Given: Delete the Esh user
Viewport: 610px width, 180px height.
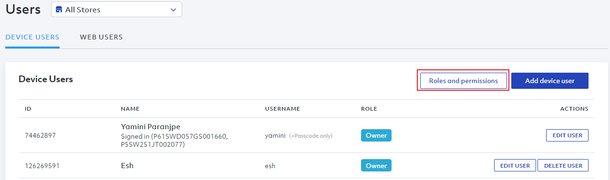Looking at the screenshot, I should (563, 166).
